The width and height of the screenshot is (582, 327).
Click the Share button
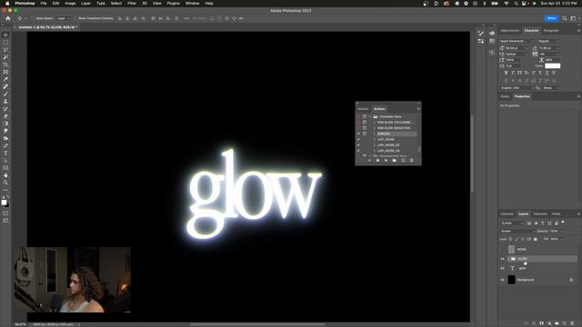point(552,18)
